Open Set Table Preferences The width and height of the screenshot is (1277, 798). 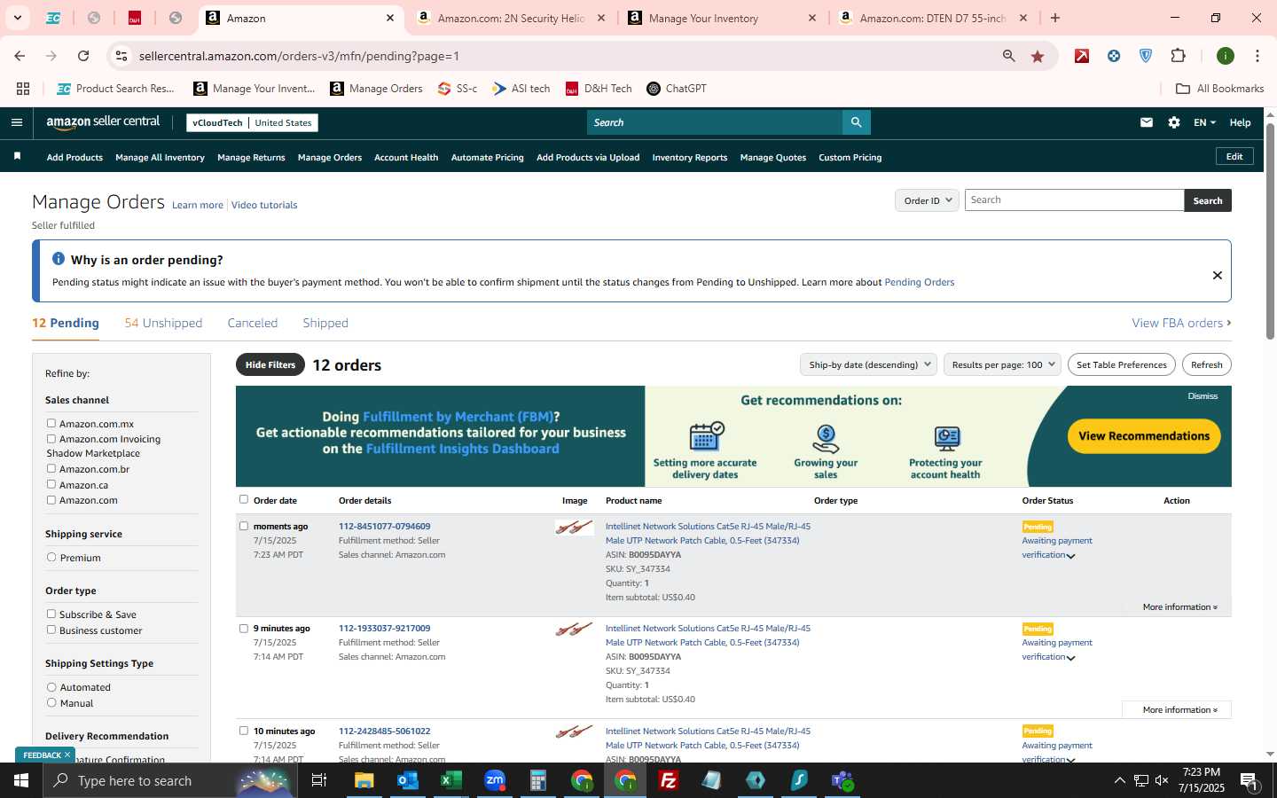pos(1121,364)
